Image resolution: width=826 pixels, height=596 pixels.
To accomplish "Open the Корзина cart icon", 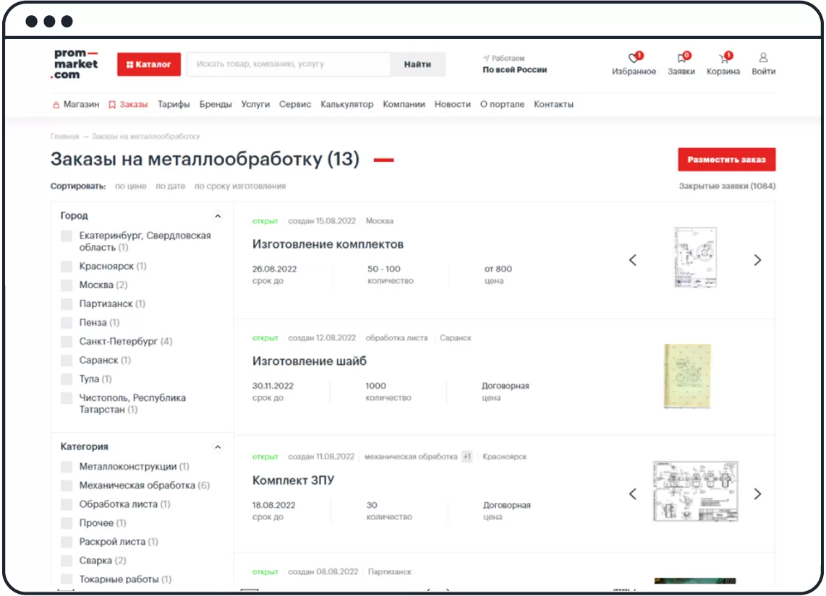I will coord(724,57).
